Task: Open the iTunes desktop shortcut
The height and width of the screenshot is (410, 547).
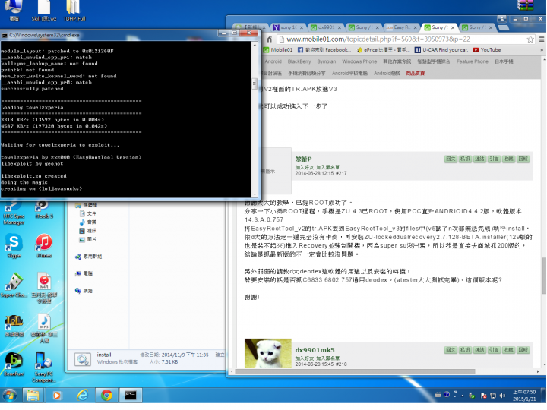Action: [x=44, y=246]
